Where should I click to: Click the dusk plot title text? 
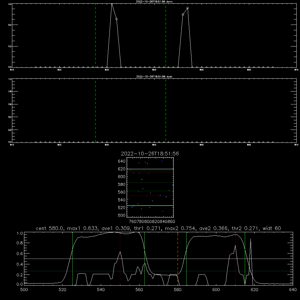coord(154,76)
